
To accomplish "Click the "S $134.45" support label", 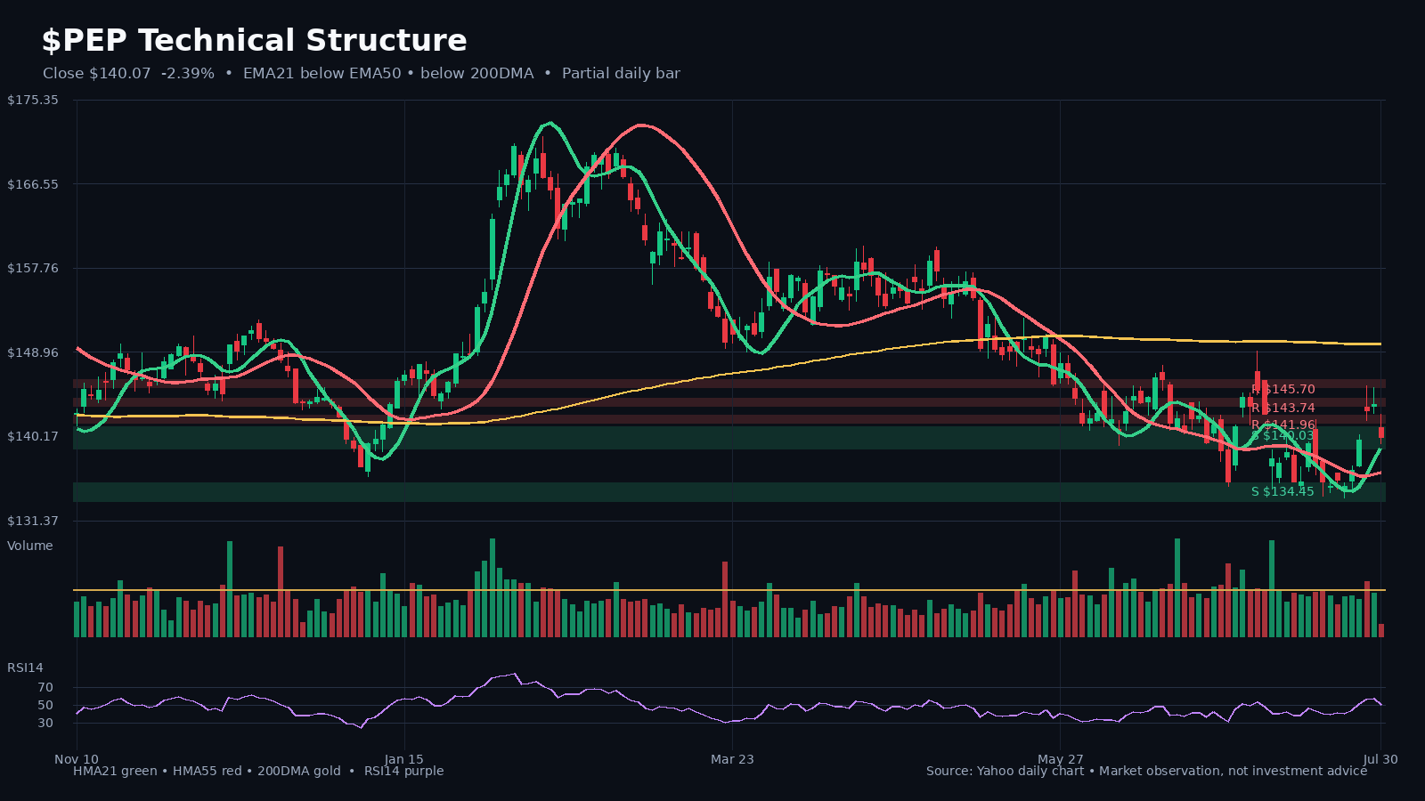I will click(x=1282, y=491).
